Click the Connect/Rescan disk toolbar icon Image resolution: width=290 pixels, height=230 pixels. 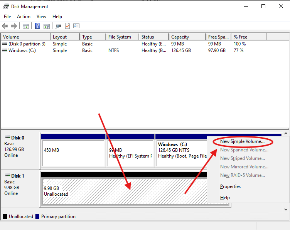coord(58,26)
